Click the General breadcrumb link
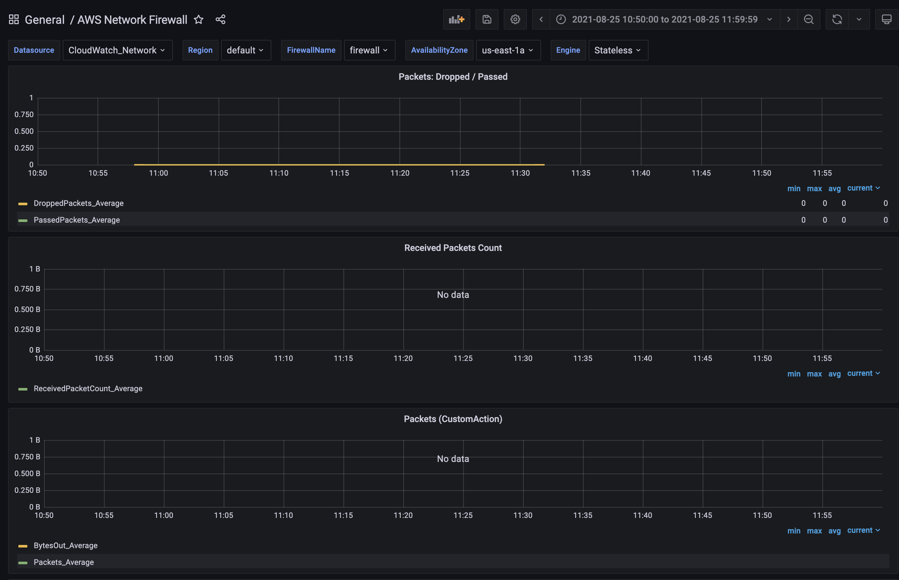This screenshot has height=580, width=899. click(x=44, y=20)
